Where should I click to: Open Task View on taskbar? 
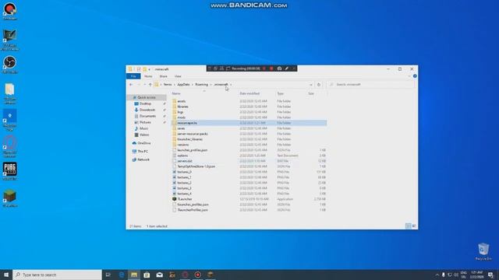click(x=108, y=275)
